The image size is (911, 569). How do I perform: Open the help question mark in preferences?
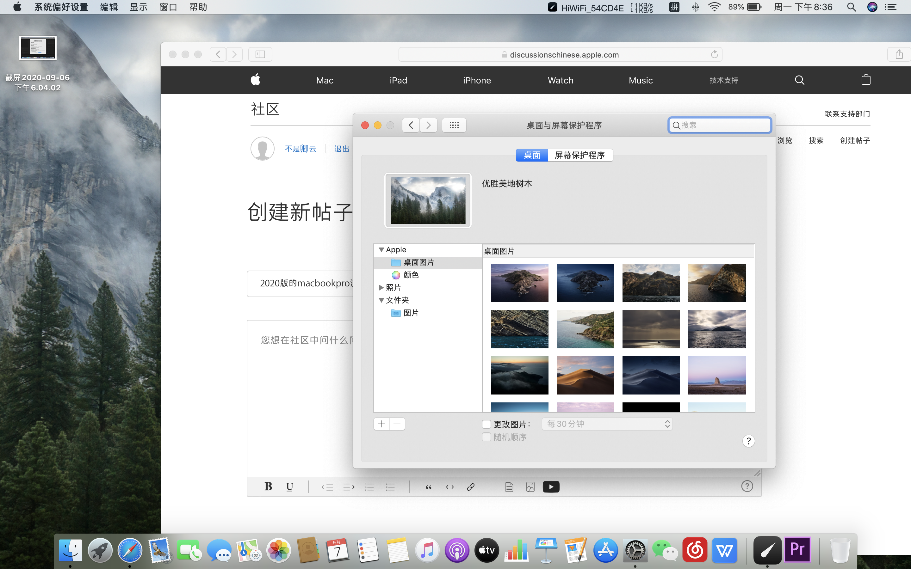point(748,441)
